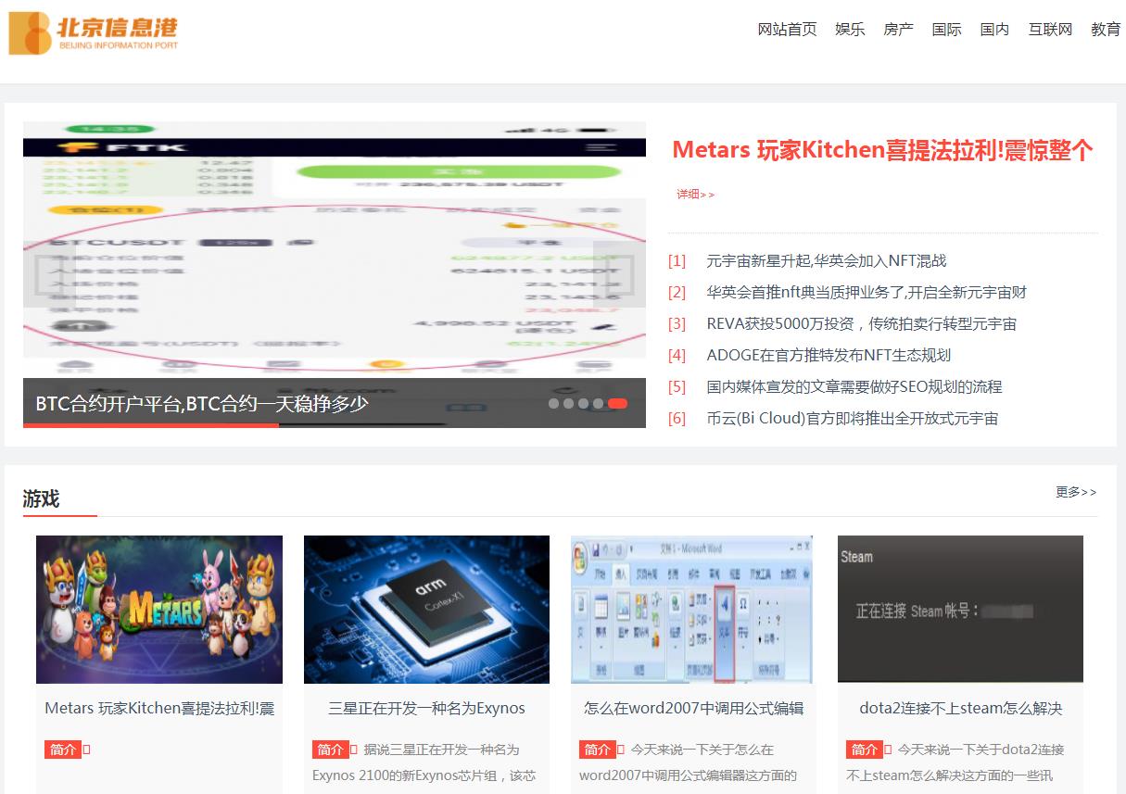Select the second carousel dot indicator
The height and width of the screenshot is (794, 1126).
pos(569,404)
